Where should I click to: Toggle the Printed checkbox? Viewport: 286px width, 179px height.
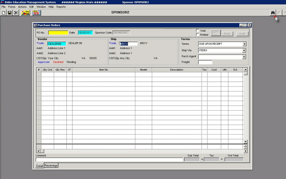197,35
